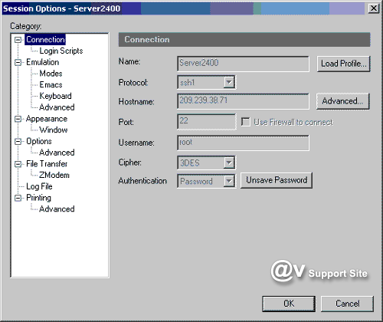The width and height of the screenshot is (383, 322).
Task: Collapse the Connection tree node
Action: pos(18,40)
